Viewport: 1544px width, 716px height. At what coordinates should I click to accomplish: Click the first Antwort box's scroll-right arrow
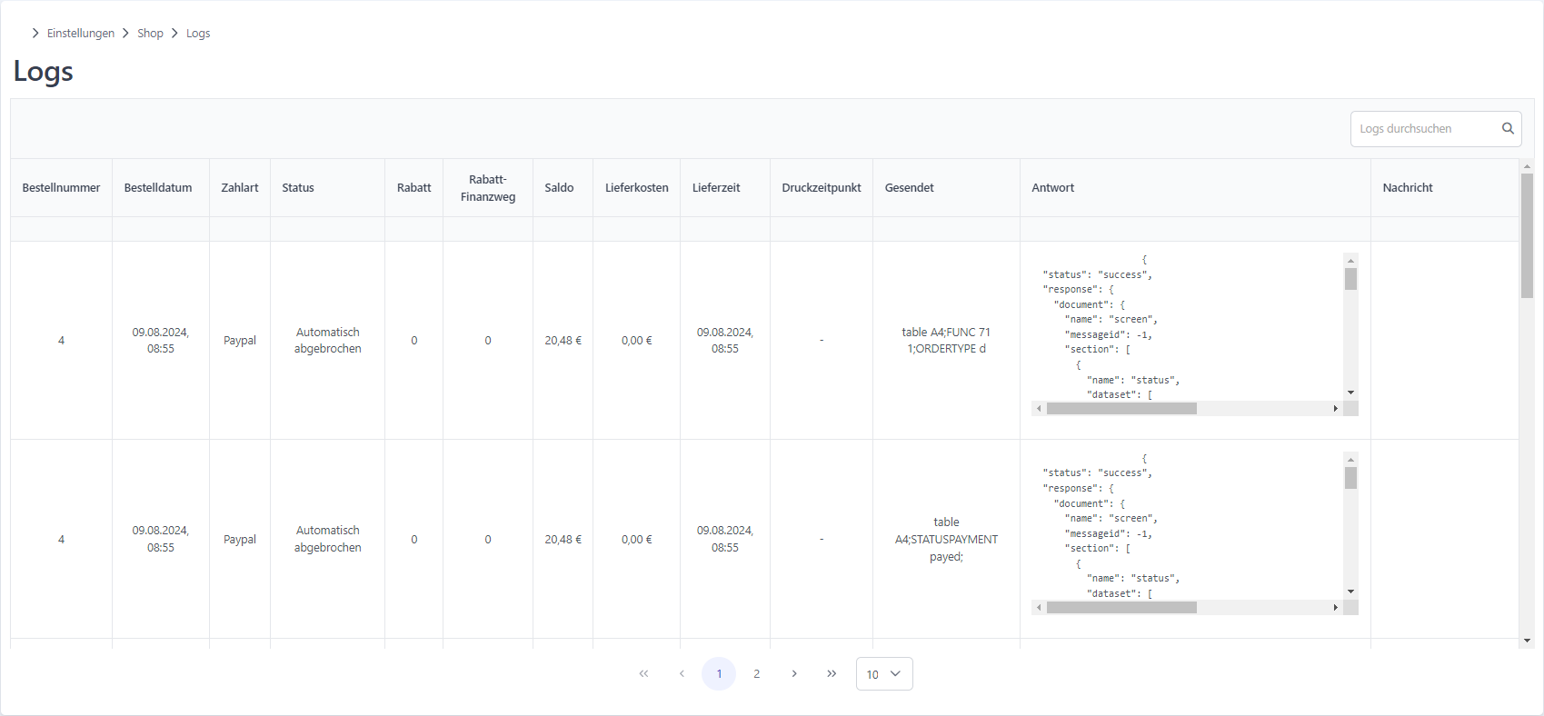[1336, 409]
